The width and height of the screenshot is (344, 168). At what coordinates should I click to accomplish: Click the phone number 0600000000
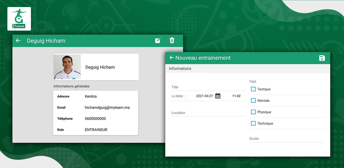click(x=95, y=119)
